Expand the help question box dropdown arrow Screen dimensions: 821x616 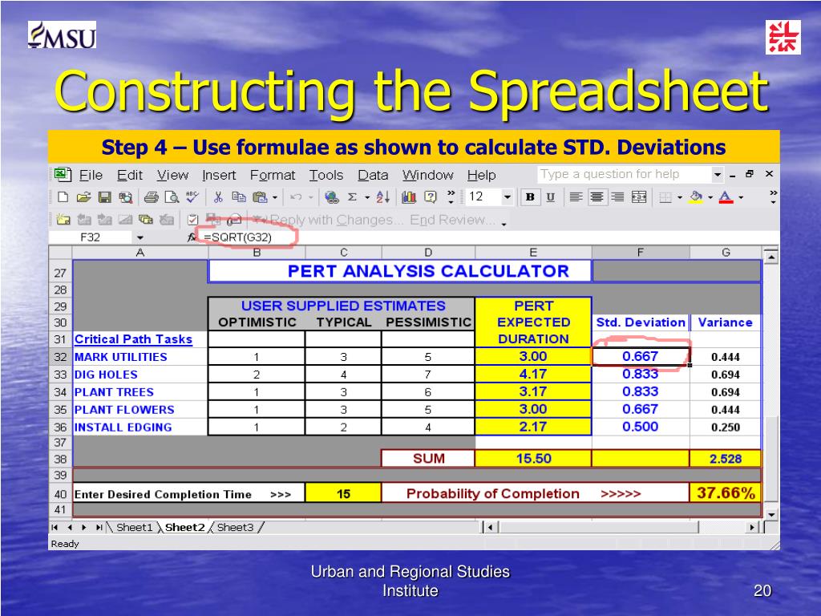click(x=718, y=174)
